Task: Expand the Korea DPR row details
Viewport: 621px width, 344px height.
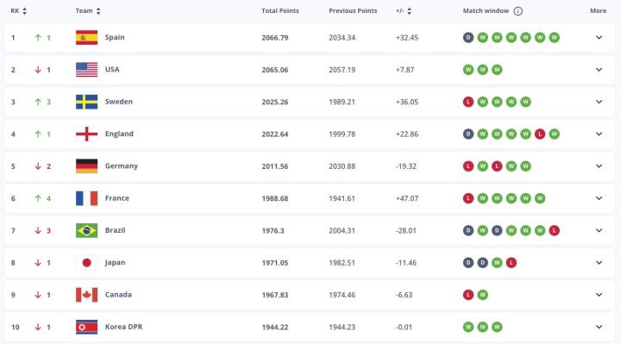Action: (x=599, y=327)
